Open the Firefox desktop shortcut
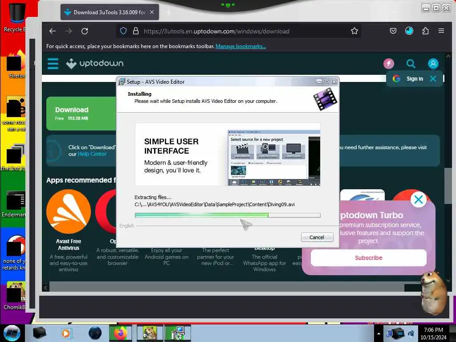The height and width of the screenshot is (342, 456). (x=16, y=65)
